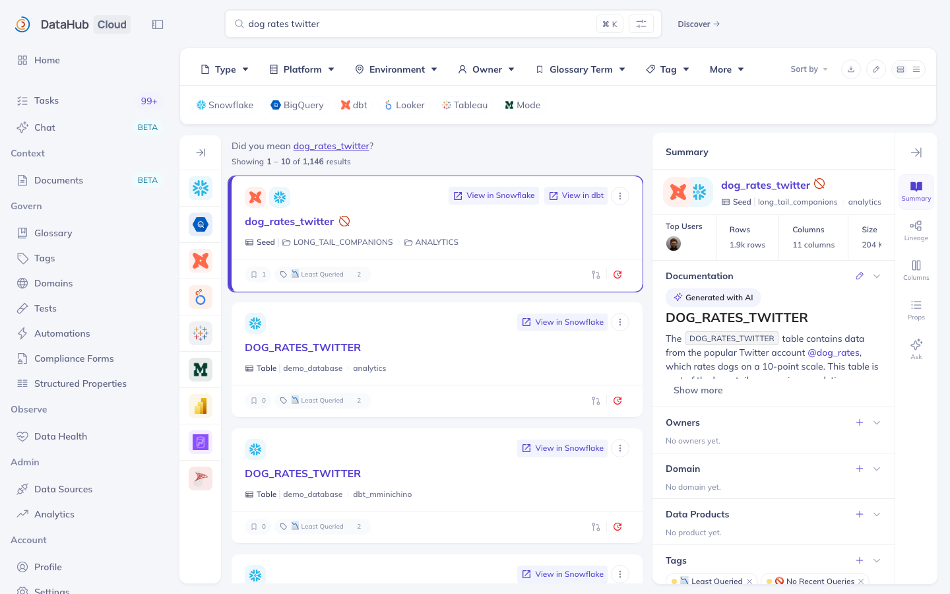950x594 pixels.
Task: Select DOG_RATES_TWITTER dbt_mminichino table result card
Action: pos(437,486)
